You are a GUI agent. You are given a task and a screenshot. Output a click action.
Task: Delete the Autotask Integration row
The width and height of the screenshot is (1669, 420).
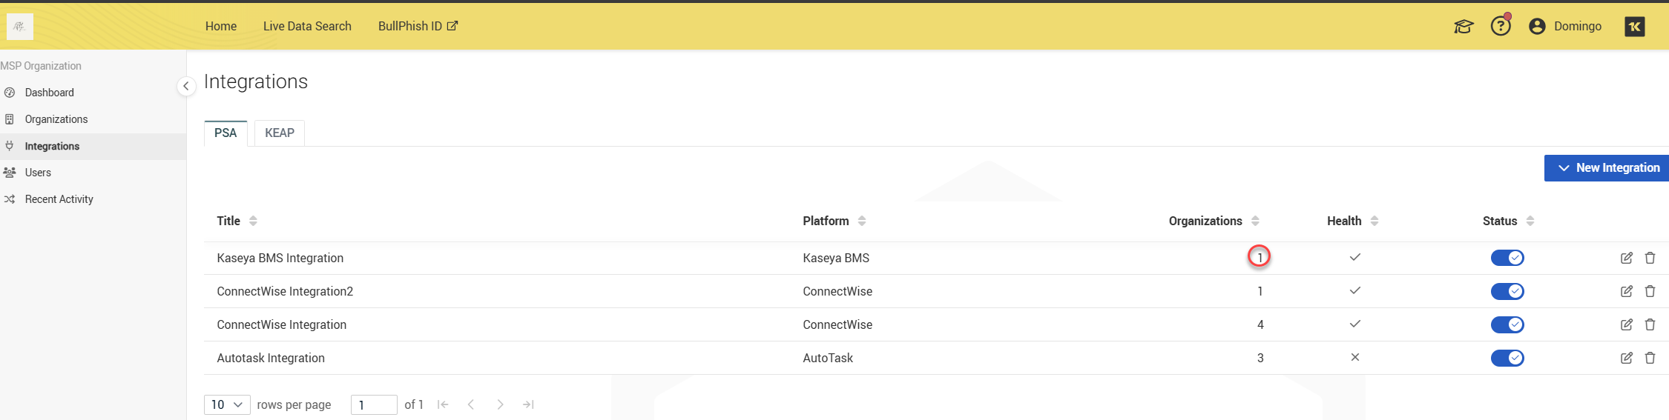click(1650, 358)
